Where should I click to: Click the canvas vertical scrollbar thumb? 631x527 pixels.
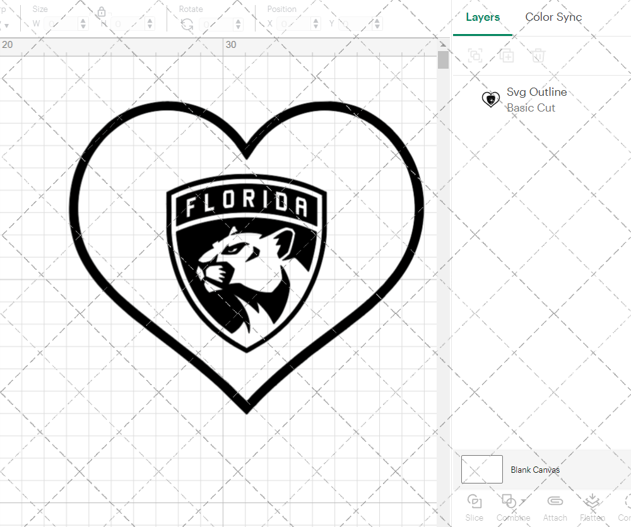[x=443, y=60]
